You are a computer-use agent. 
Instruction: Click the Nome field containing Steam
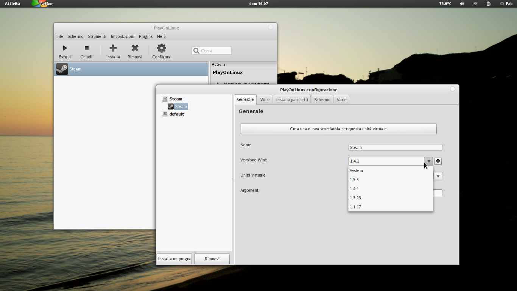click(395, 147)
